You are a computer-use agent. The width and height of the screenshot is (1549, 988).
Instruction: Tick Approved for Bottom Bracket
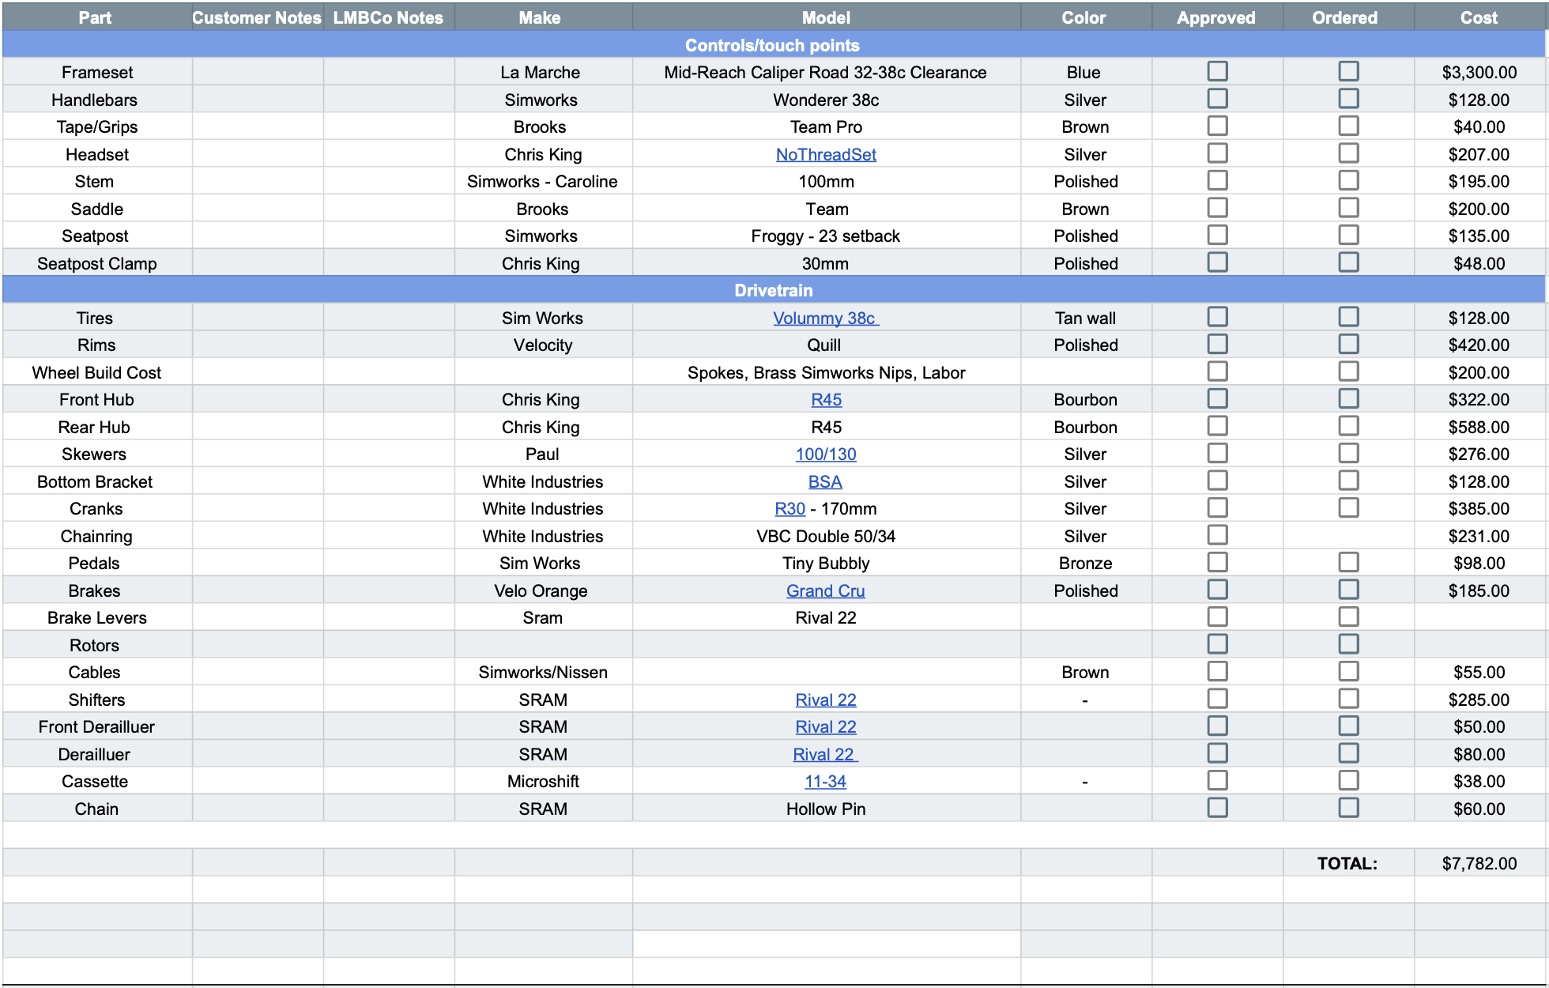click(1217, 481)
